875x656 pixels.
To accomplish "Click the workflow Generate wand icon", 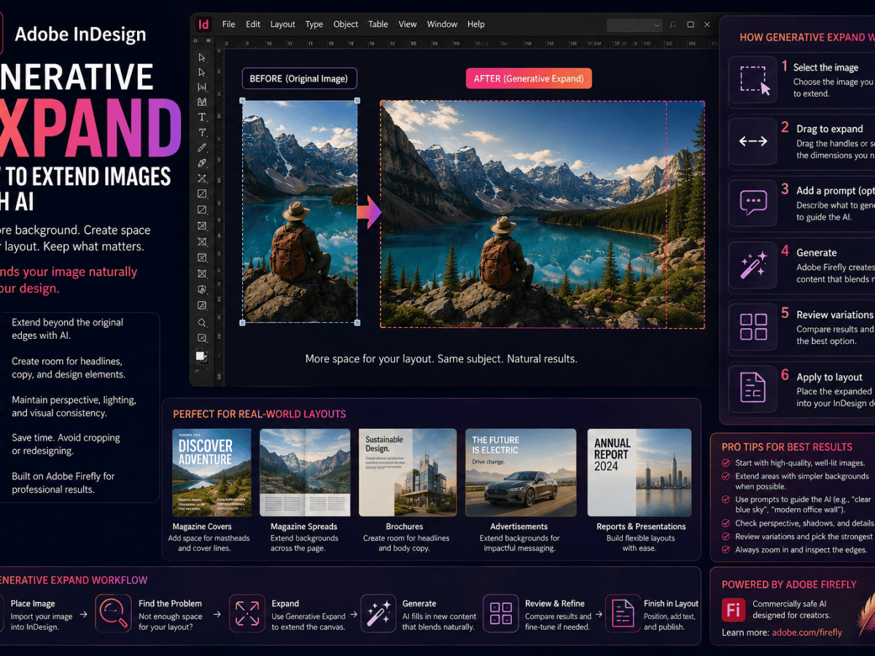I will pos(378,613).
